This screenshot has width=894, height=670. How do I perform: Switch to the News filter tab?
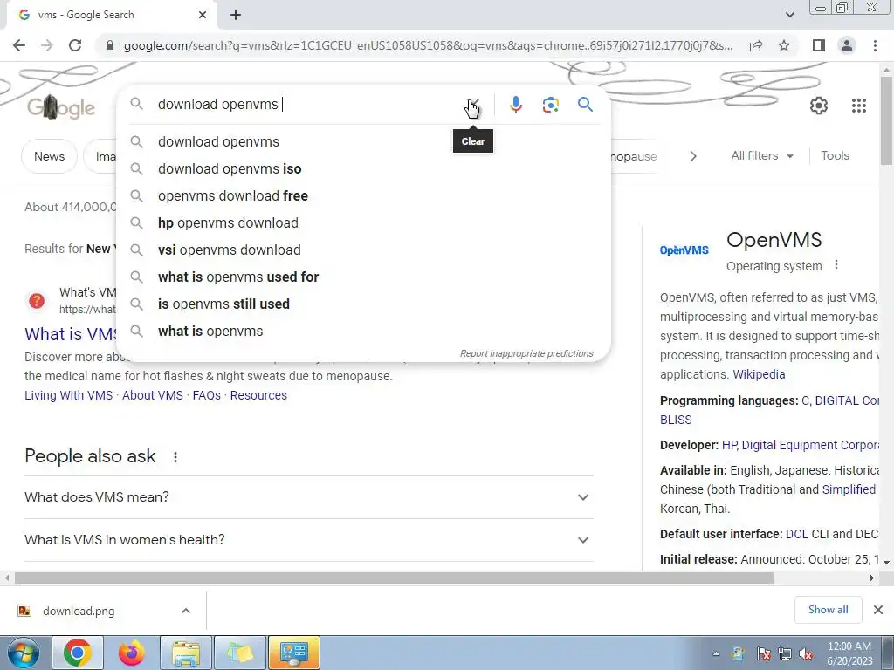pyautogui.click(x=49, y=156)
